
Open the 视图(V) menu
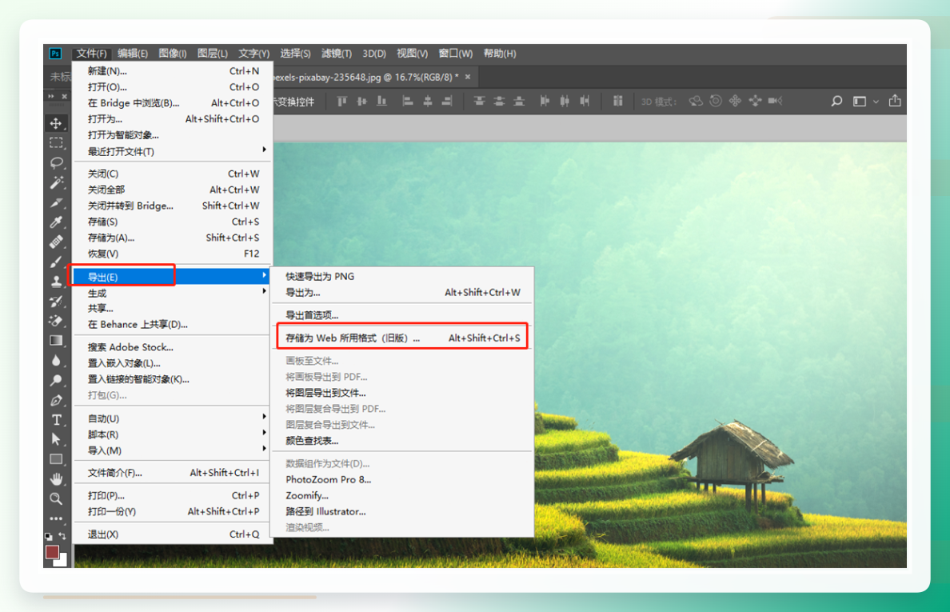pyautogui.click(x=412, y=54)
